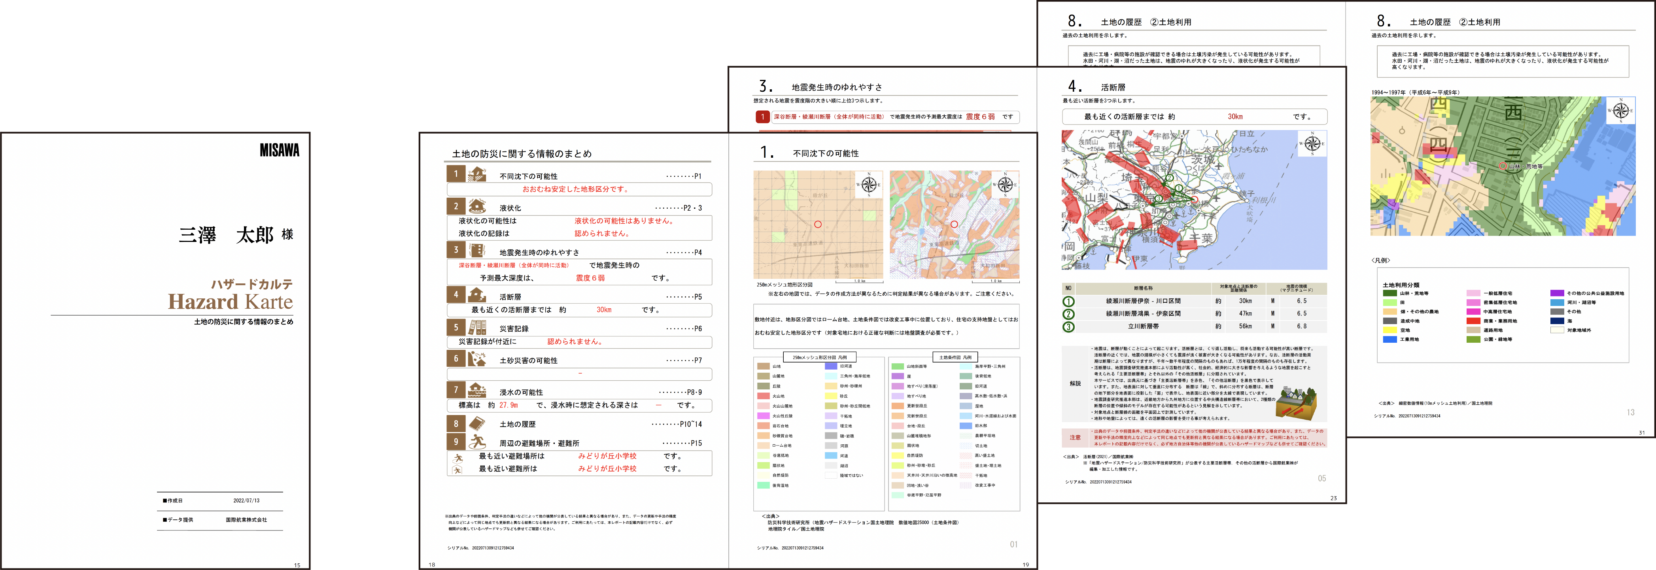Click circled number 1 in fault table

[x=1068, y=301]
